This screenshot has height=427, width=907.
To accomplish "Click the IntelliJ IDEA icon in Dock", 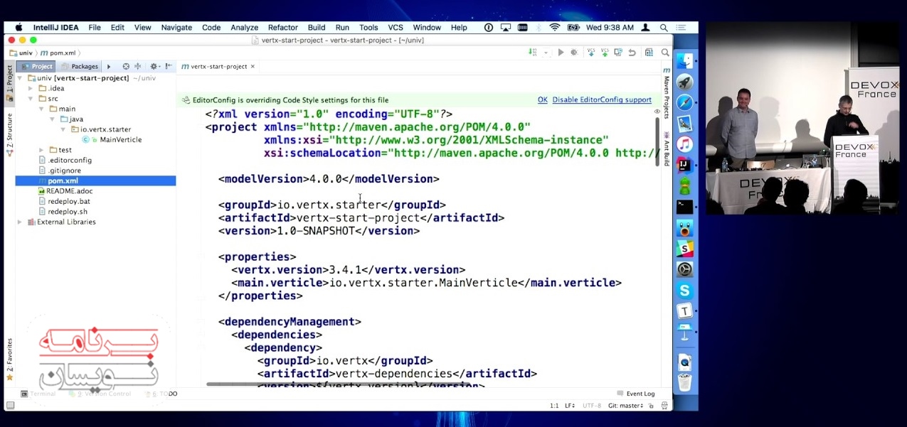I will (684, 166).
